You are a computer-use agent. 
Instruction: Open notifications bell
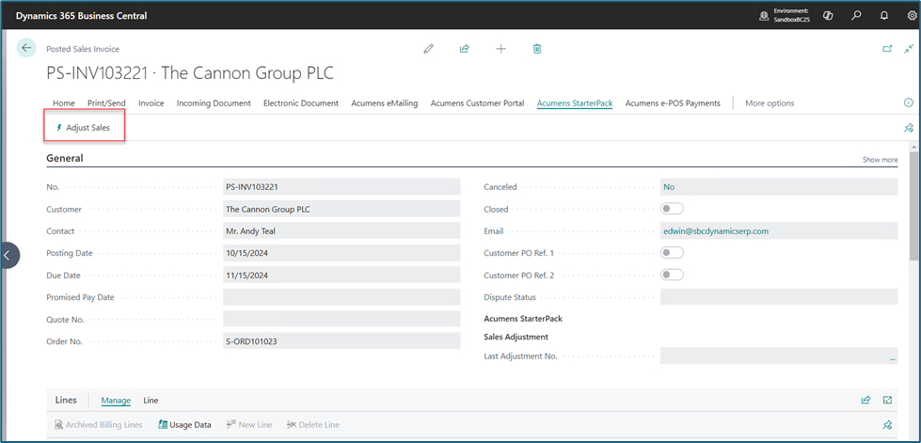pyautogui.click(x=884, y=16)
